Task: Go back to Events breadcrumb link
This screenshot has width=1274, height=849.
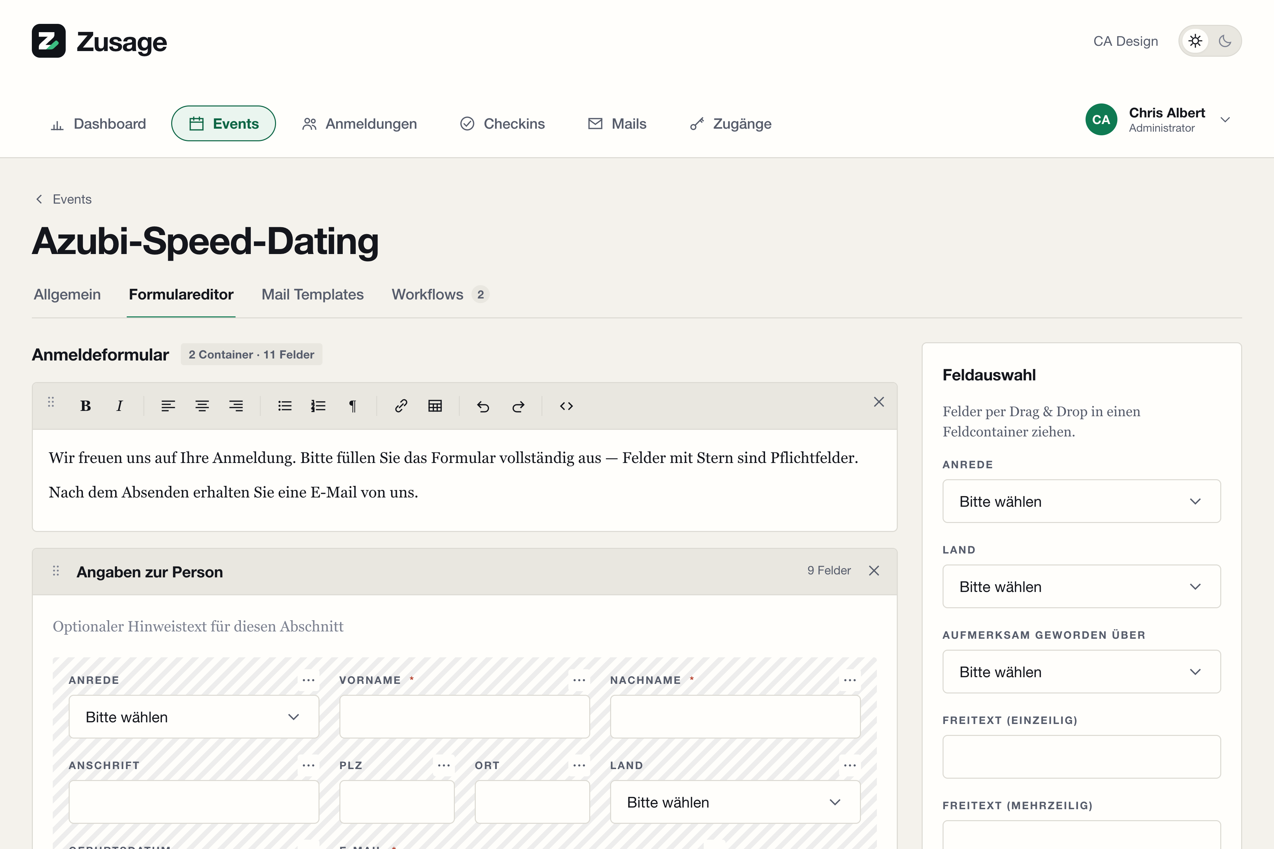Action: 63,199
